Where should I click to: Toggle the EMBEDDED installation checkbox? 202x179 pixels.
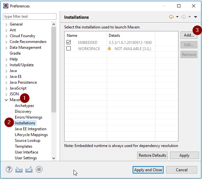point(68,42)
